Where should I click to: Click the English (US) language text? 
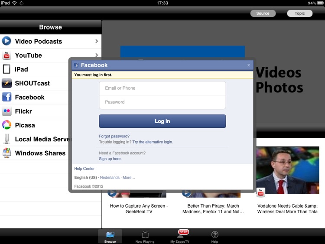86,177
